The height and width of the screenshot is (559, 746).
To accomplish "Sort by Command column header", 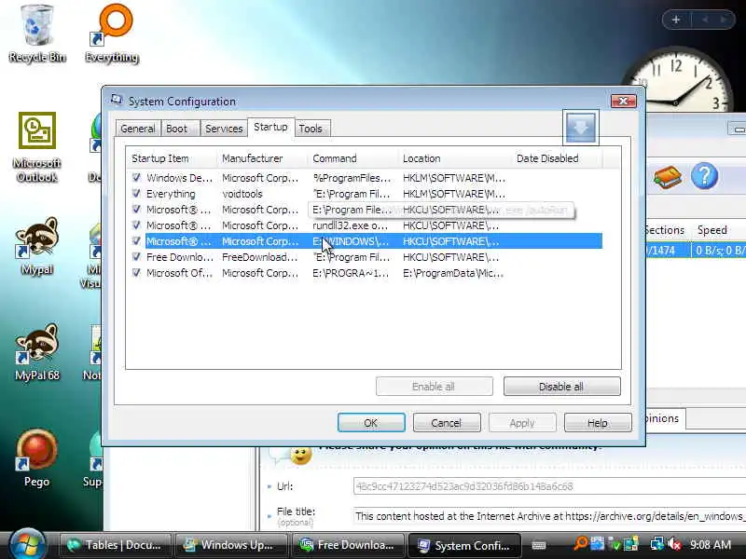I will (352, 158).
